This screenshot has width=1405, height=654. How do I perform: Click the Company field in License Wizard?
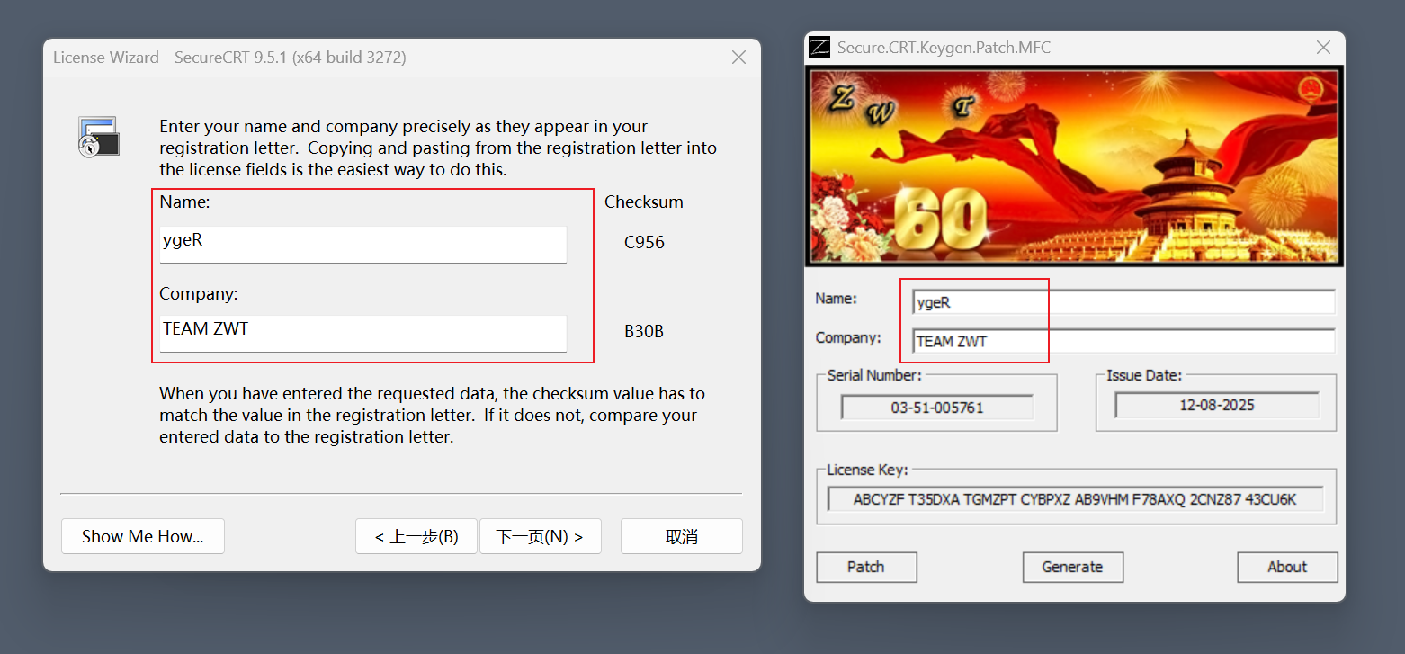[x=362, y=334]
